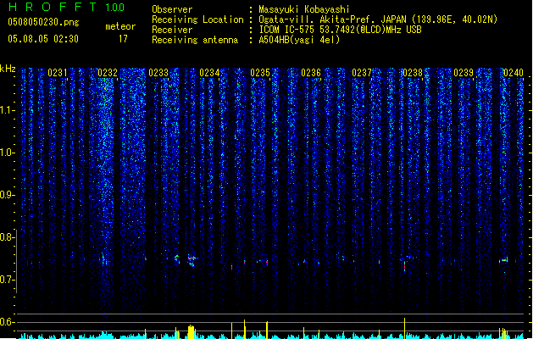Click the 0231 time marker
This screenshot has height=339, width=533.
click(x=57, y=73)
